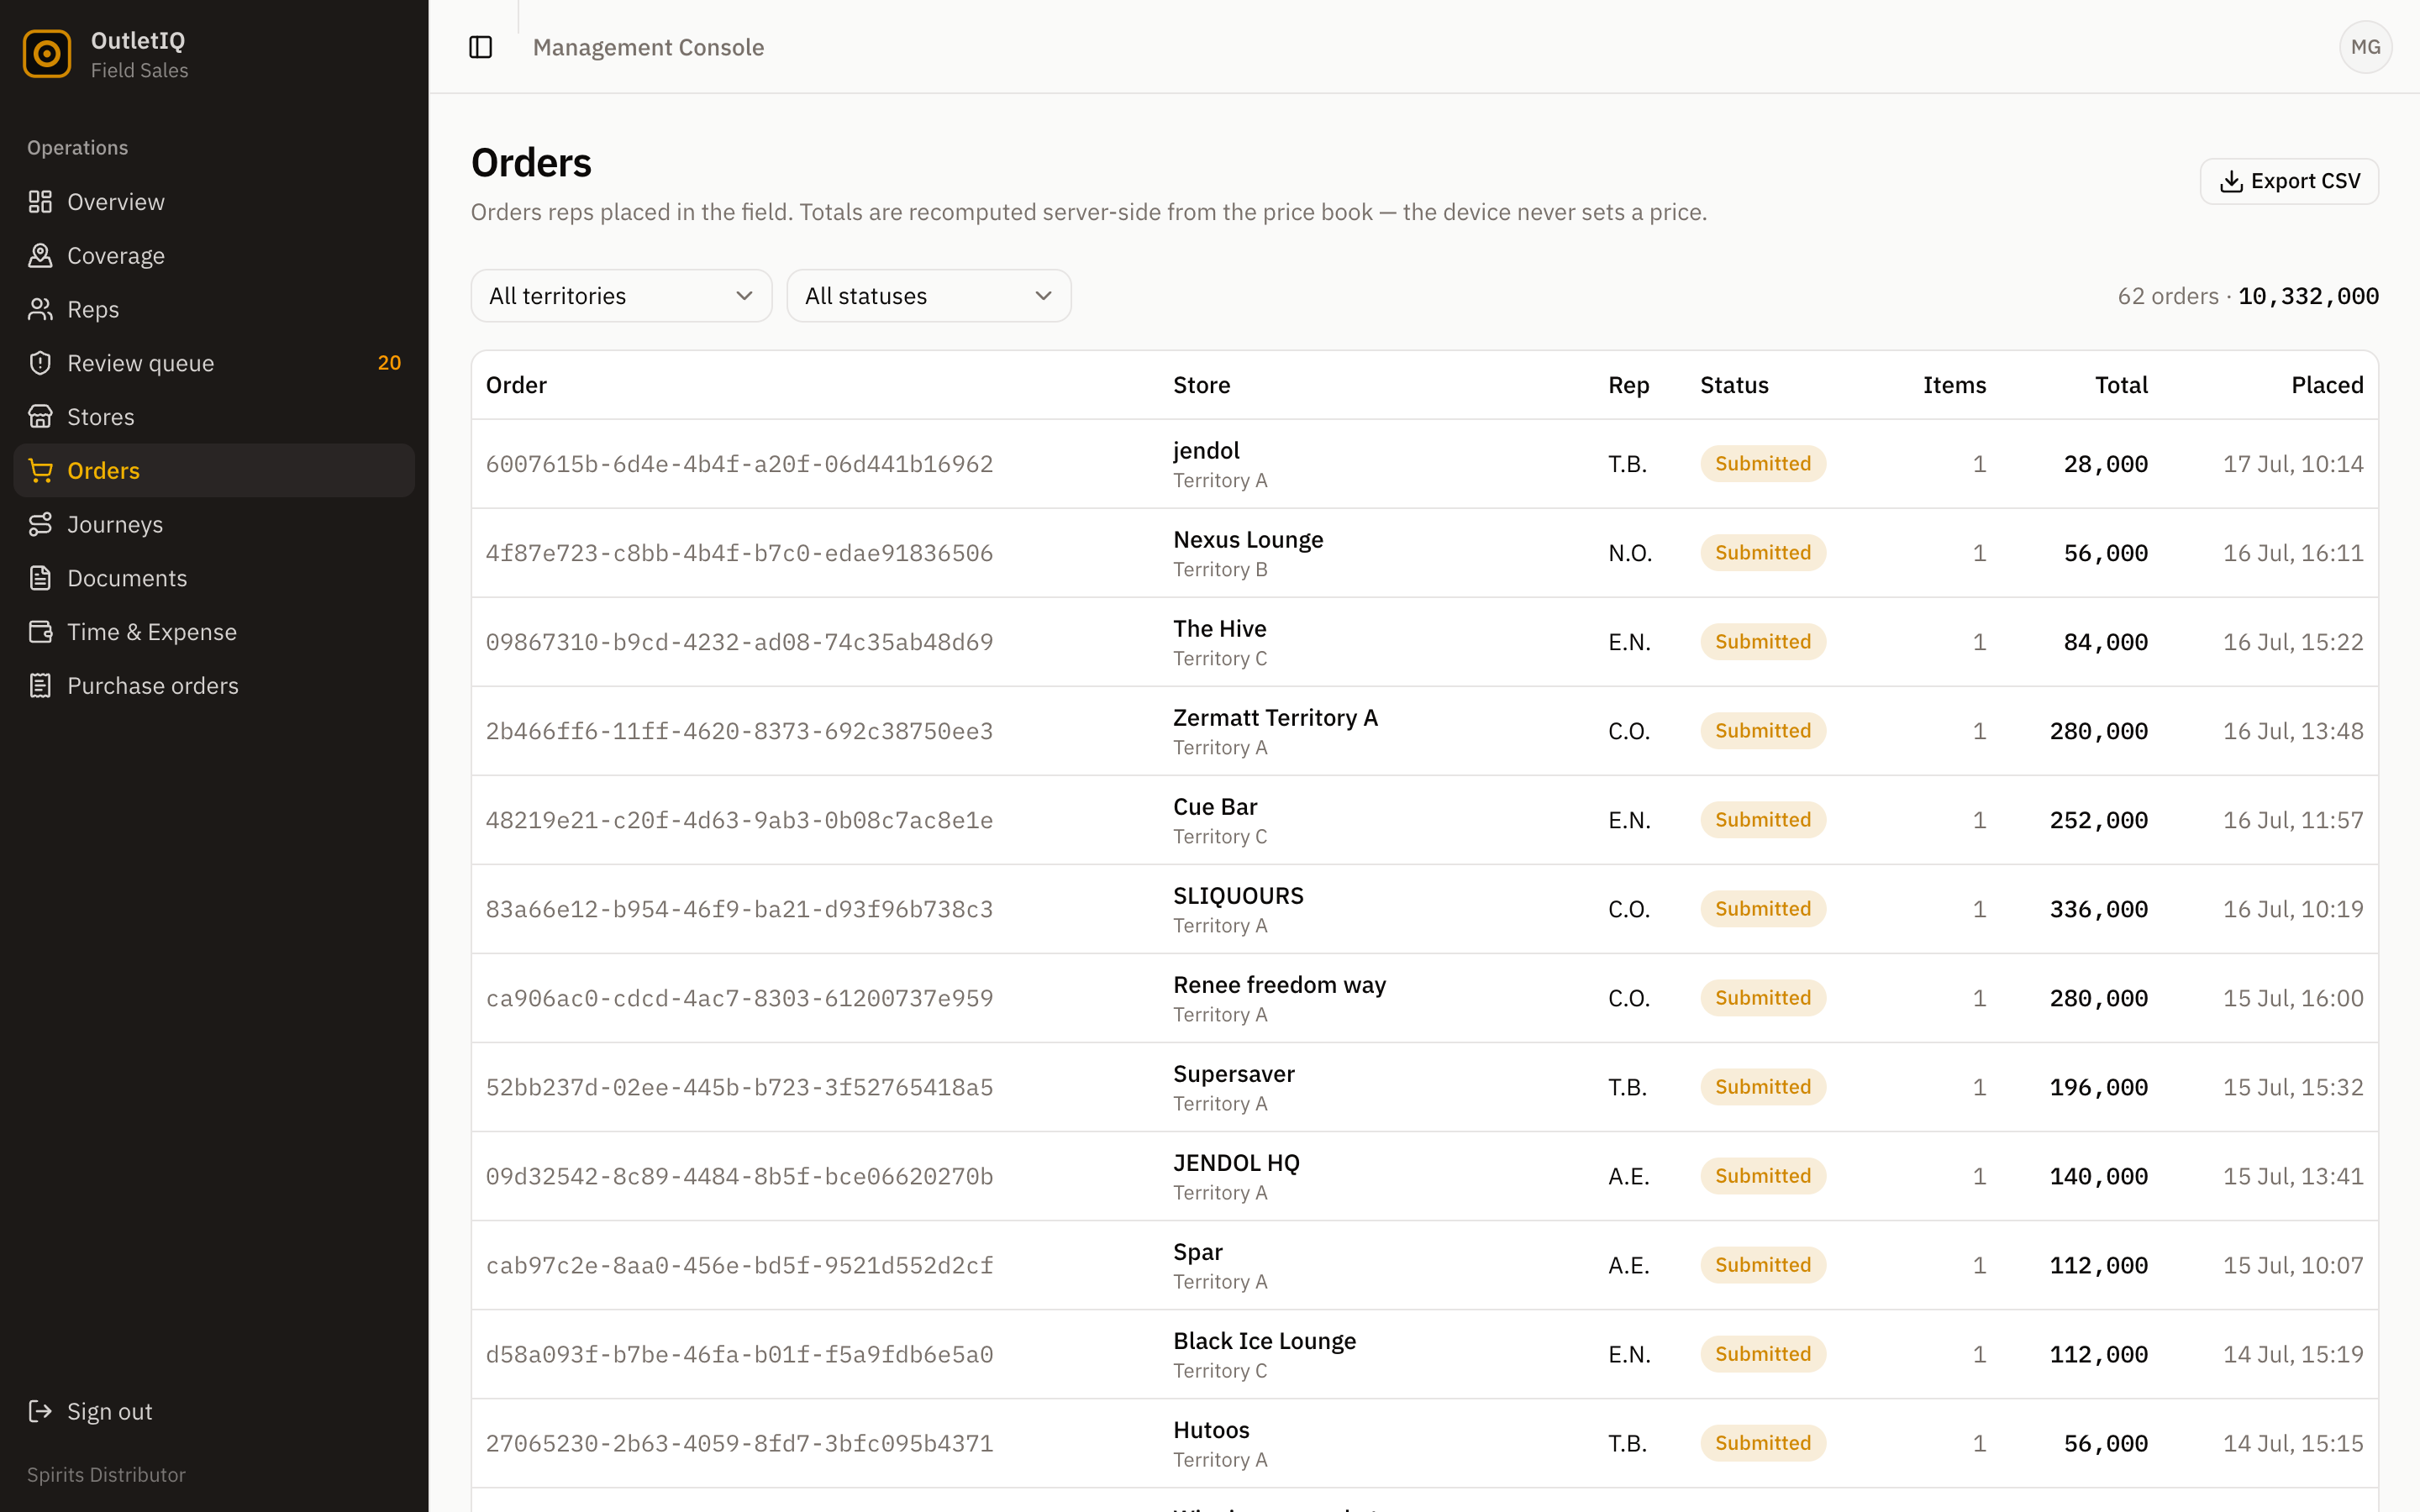Screen dimensions: 2420x1512
Task: Open Review queue with 20 badge
Action: pos(214,363)
